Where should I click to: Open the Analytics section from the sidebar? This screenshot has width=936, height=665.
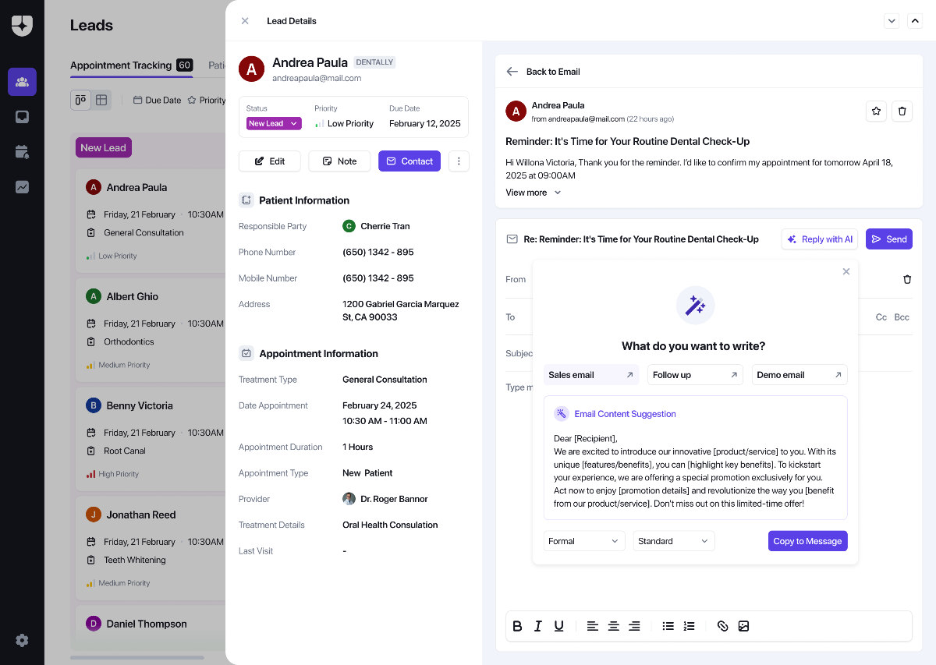[22, 186]
